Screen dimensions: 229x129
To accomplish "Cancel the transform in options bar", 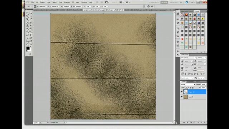I will click(148, 6).
